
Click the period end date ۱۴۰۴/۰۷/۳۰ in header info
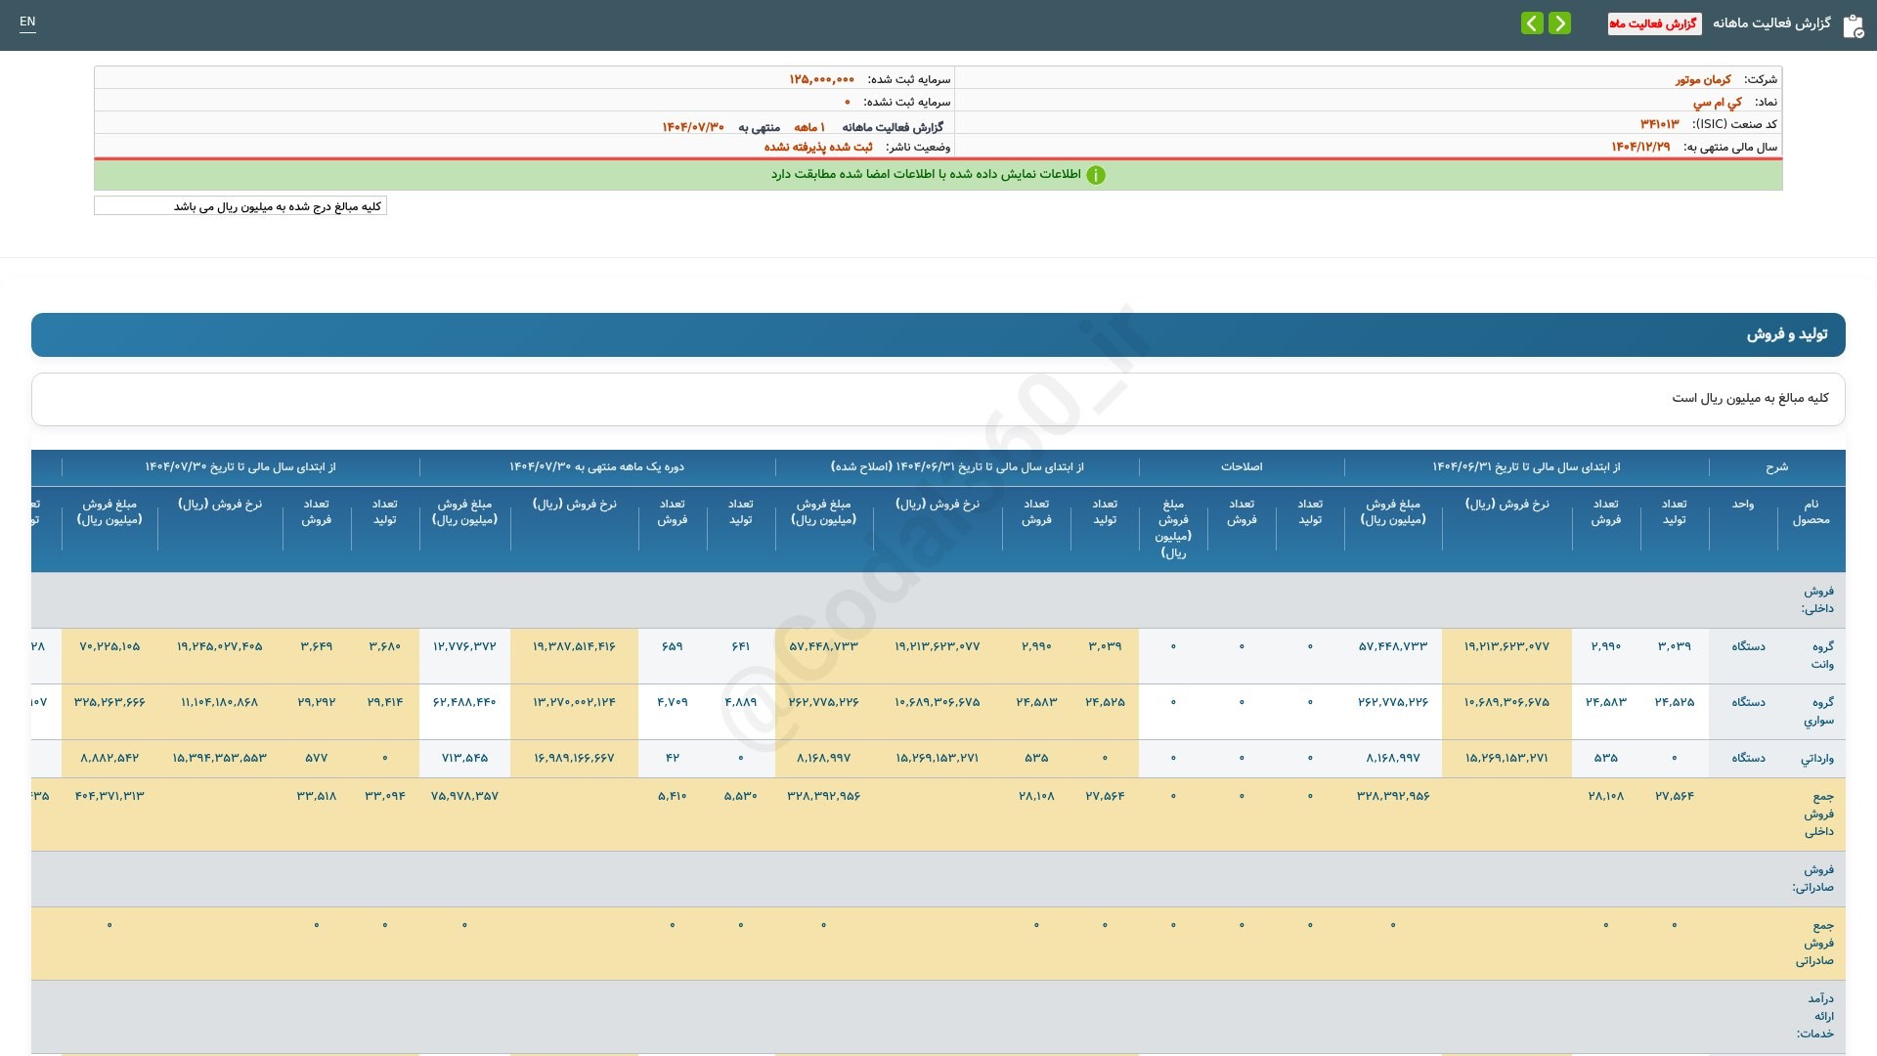pyautogui.click(x=693, y=127)
